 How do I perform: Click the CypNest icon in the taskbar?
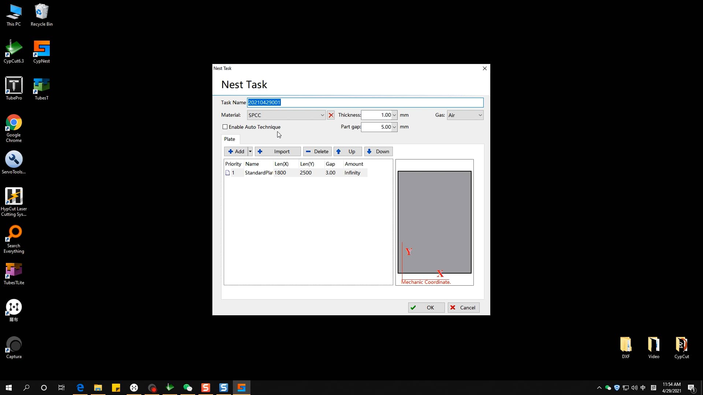click(x=242, y=387)
